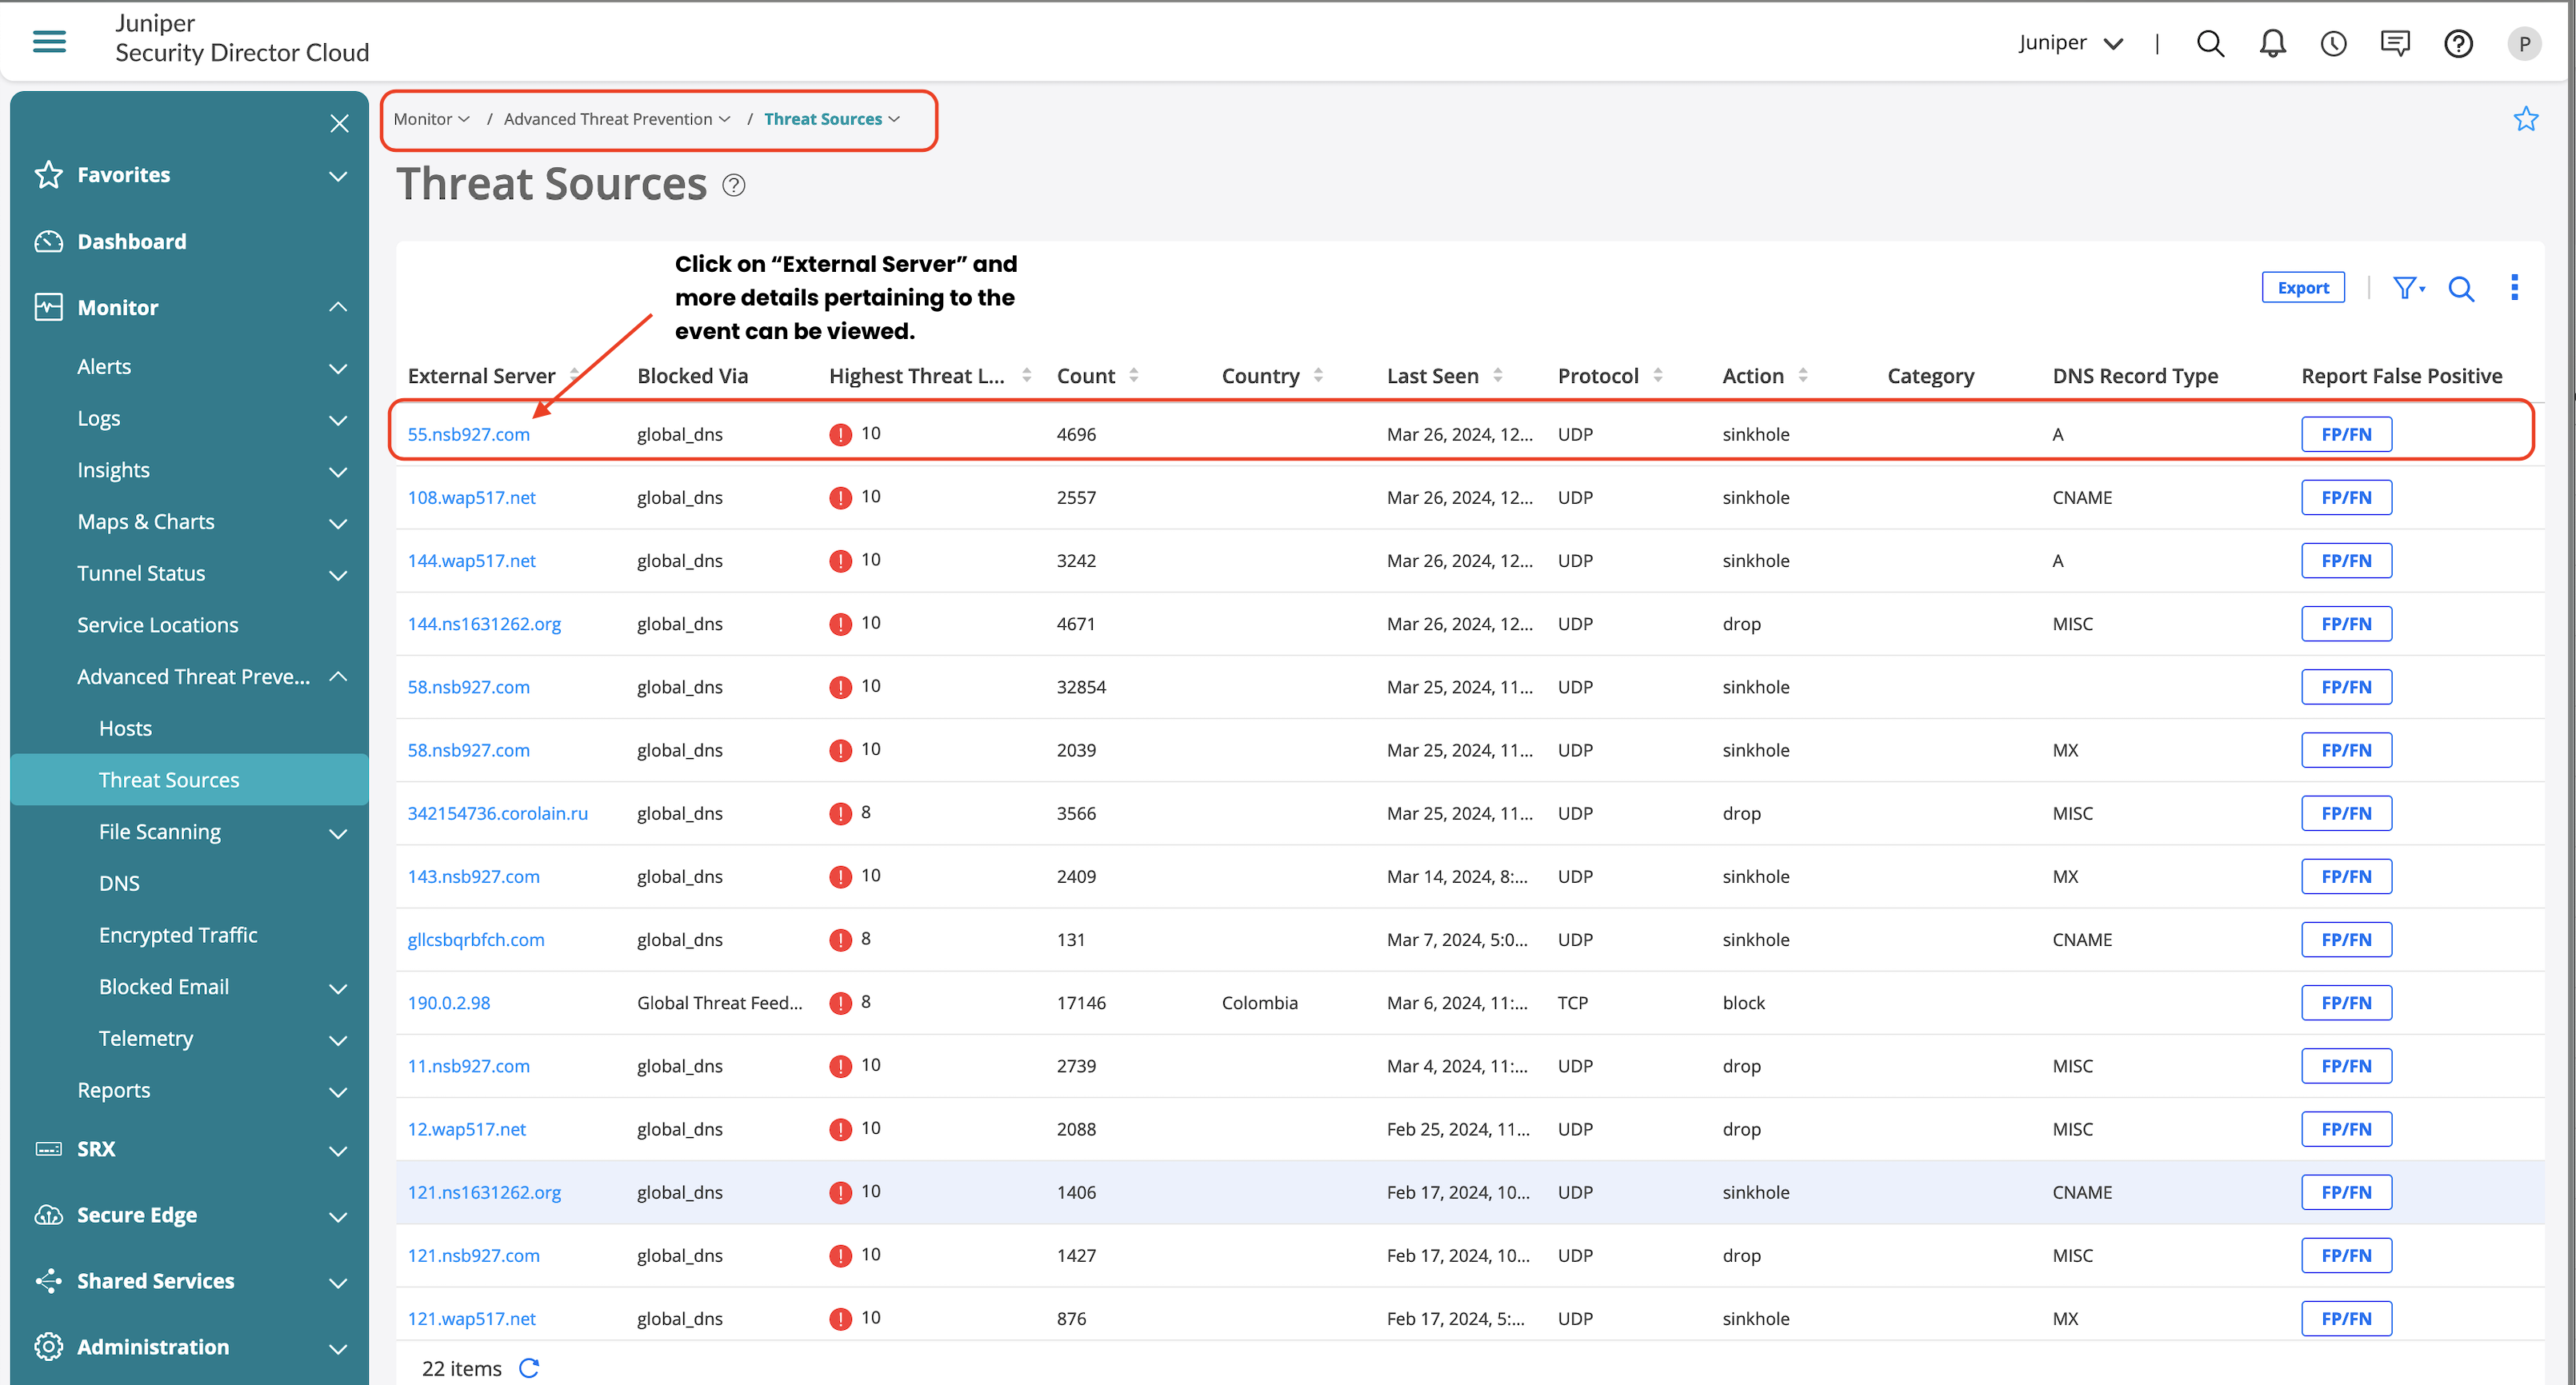Click the Export button
This screenshot has height=1385, width=2576.
(x=2303, y=288)
